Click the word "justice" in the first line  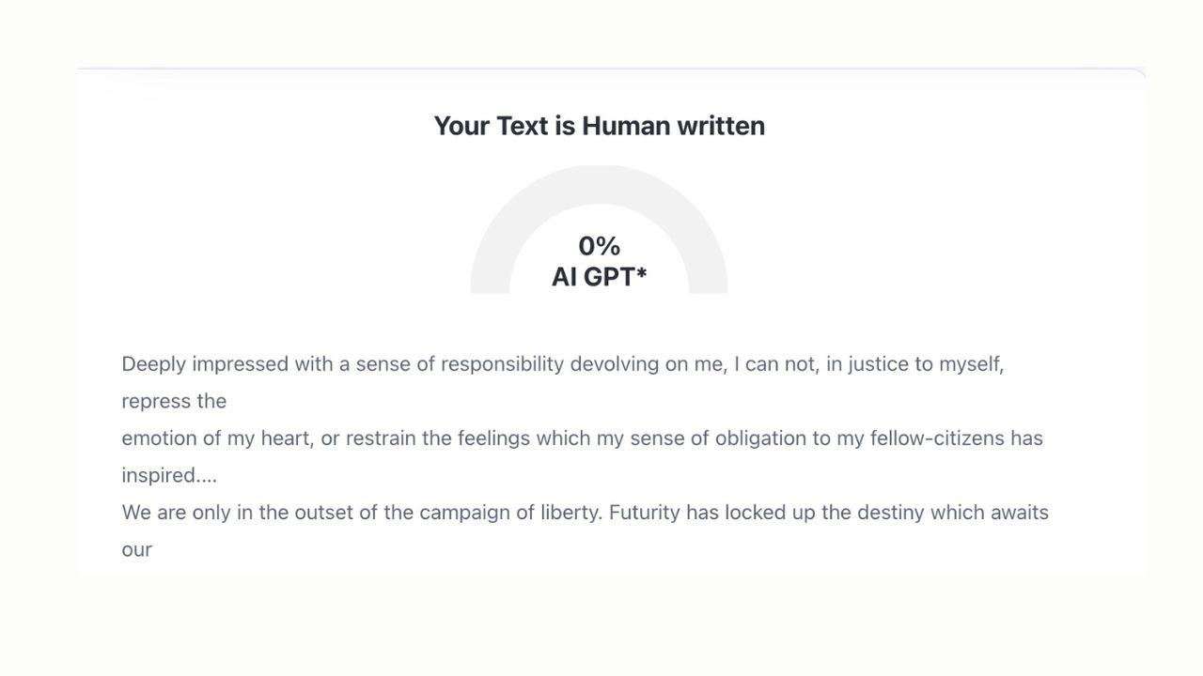click(878, 364)
